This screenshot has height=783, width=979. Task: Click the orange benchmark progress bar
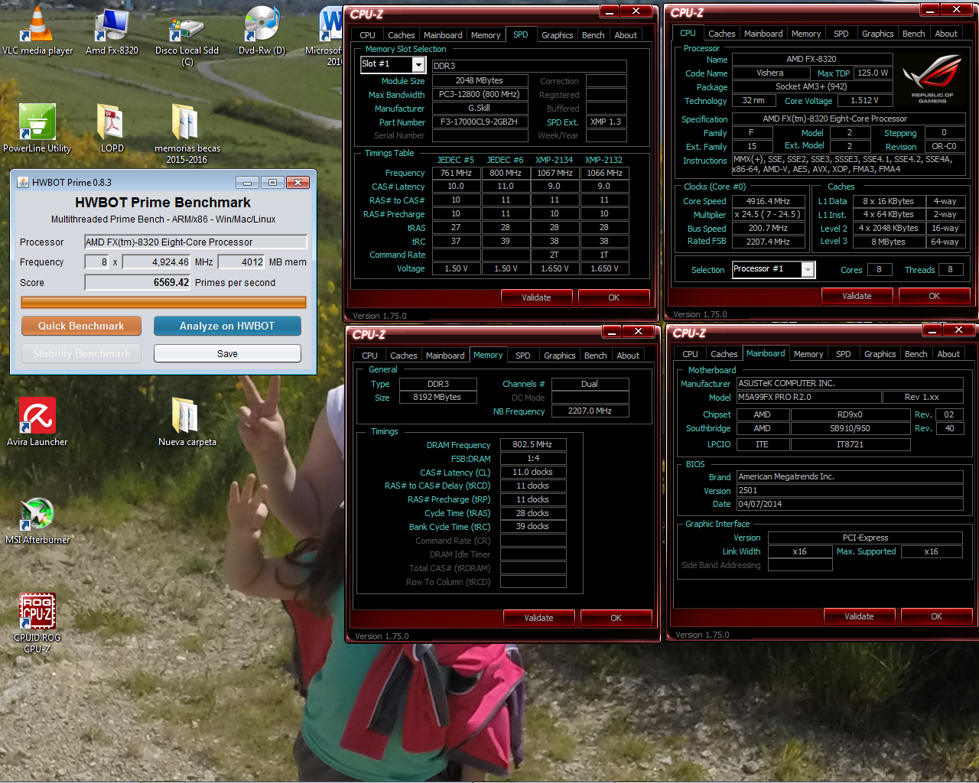point(164,303)
